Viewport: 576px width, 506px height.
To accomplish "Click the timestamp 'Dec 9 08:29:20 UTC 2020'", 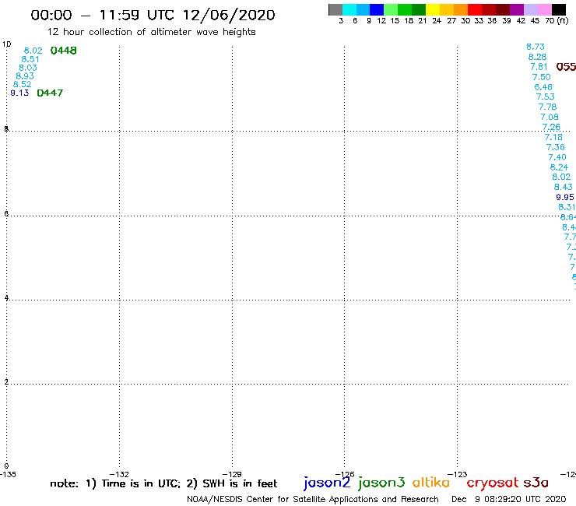I will [x=509, y=499].
